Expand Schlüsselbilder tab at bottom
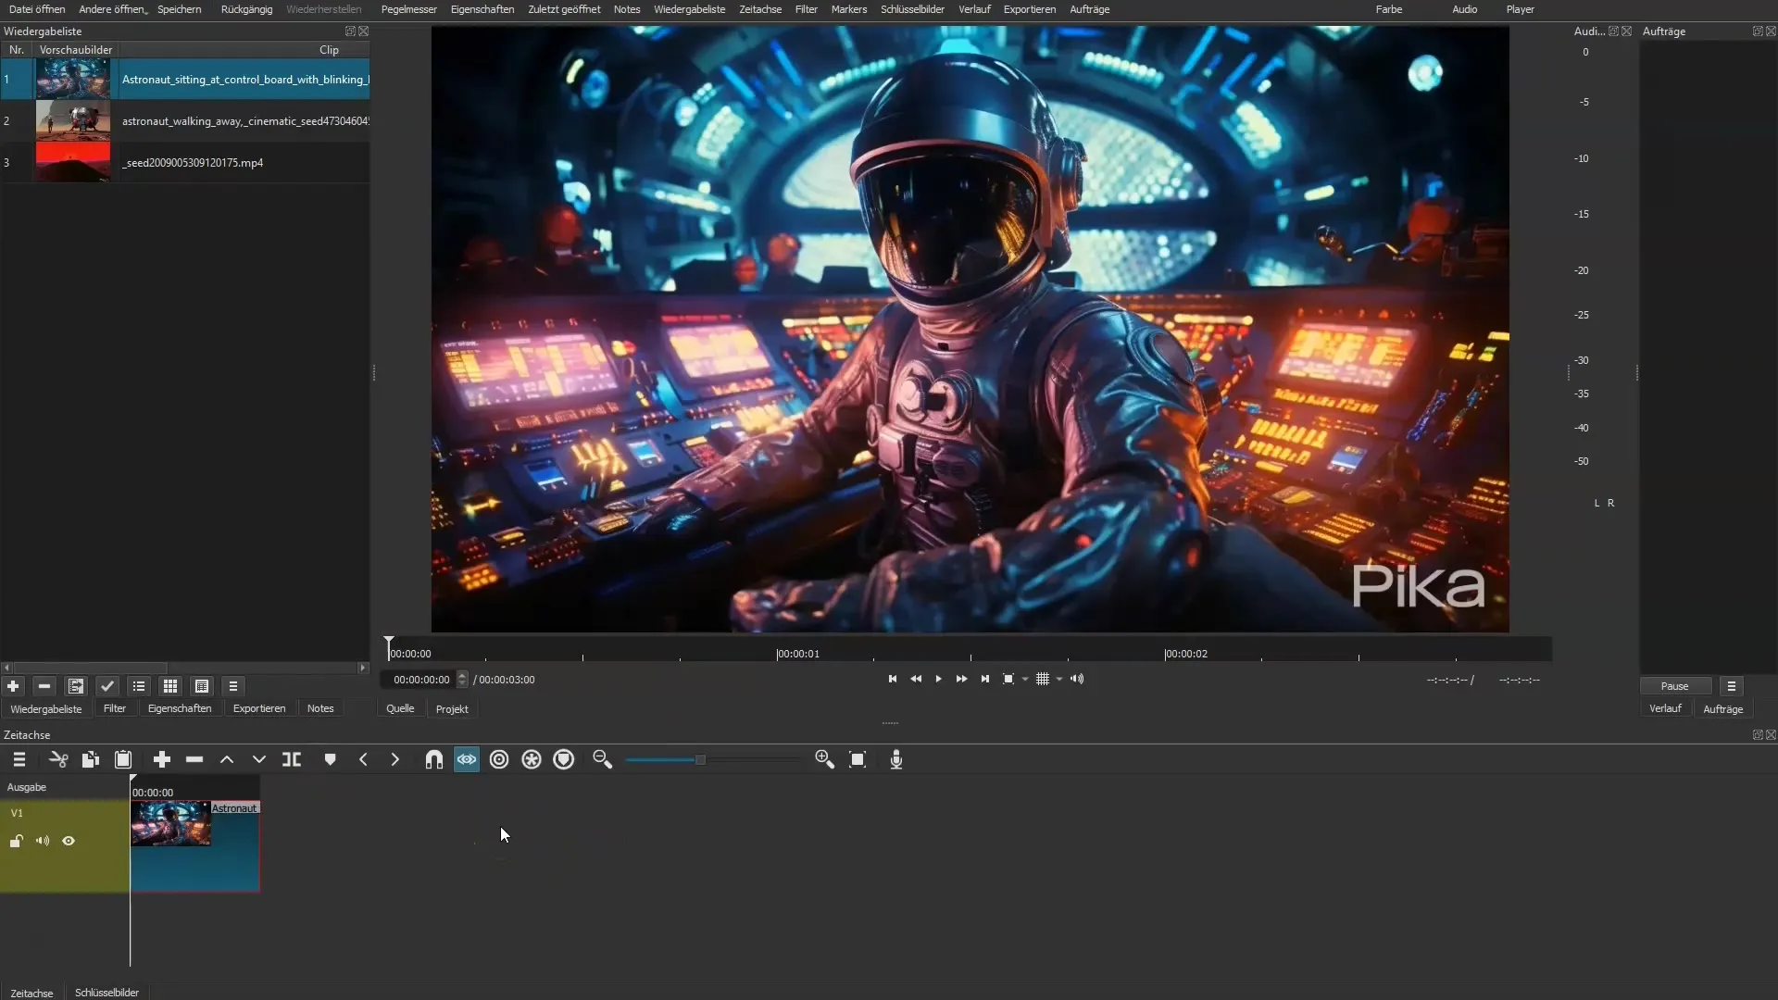Viewport: 1778px width, 1000px height. pyautogui.click(x=106, y=992)
